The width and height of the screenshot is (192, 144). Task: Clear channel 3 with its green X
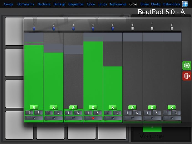coord(73,107)
